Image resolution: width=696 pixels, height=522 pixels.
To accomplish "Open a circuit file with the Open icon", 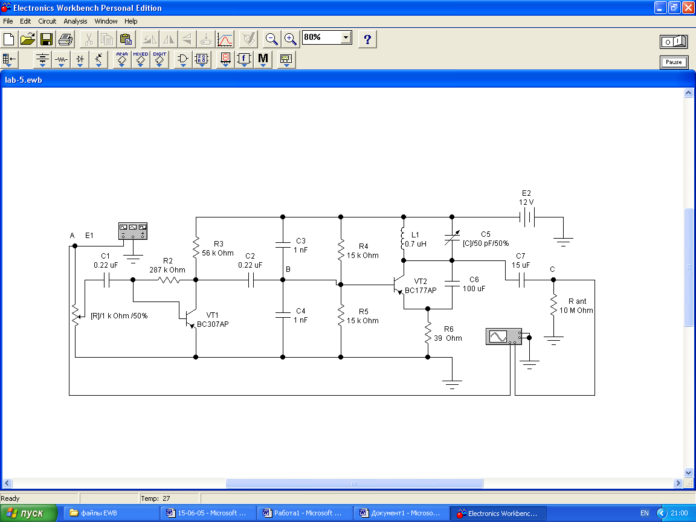I will tap(28, 39).
